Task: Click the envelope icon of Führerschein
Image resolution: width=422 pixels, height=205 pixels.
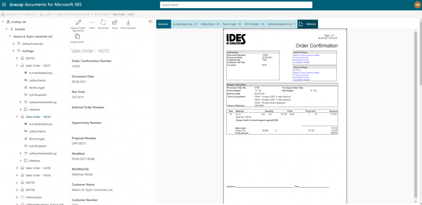Action: click(x=22, y=197)
